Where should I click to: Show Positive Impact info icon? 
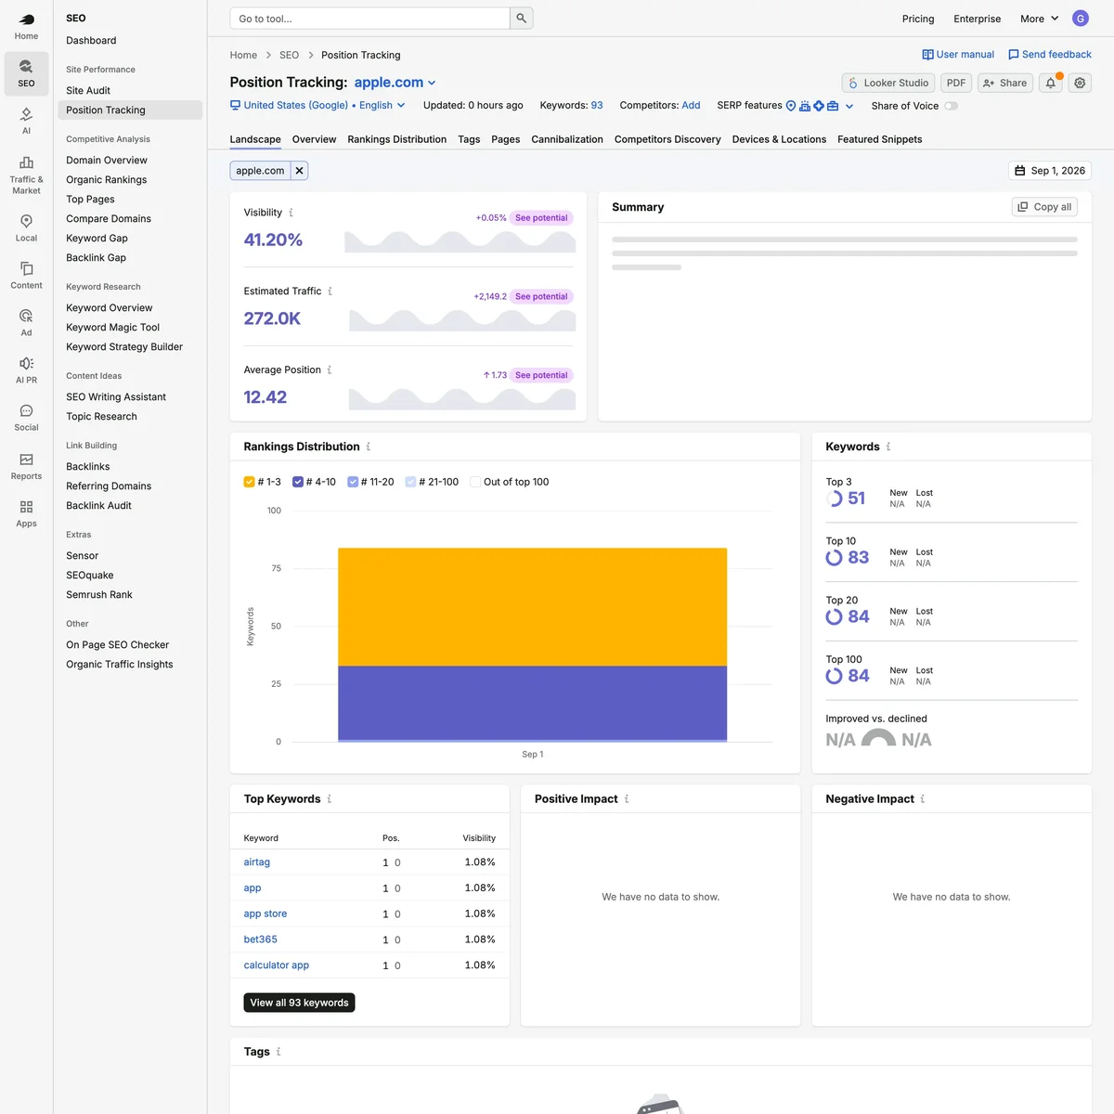pos(626,799)
